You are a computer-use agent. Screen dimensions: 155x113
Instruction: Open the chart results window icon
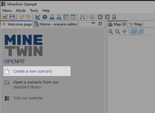tap(73, 17)
